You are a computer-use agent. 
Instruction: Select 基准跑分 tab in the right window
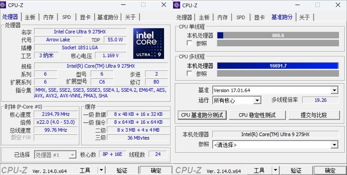pos(282,17)
